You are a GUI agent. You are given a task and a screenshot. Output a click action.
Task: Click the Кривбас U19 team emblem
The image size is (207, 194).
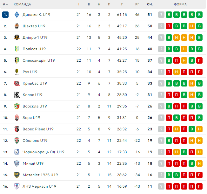point(17,83)
